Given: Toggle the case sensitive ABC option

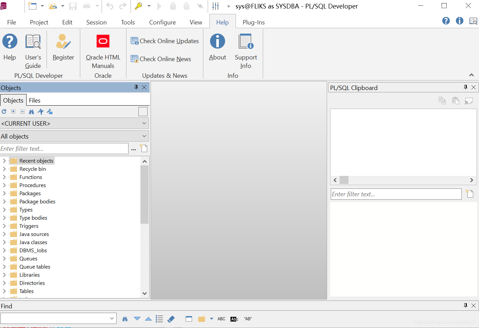Looking at the screenshot, I should pos(221,319).
